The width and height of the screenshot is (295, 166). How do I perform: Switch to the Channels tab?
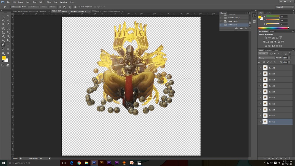click(268, 50)
